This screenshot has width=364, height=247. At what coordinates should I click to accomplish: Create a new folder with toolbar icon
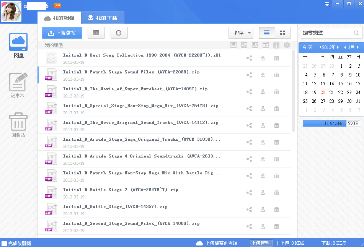pos(96,33)
